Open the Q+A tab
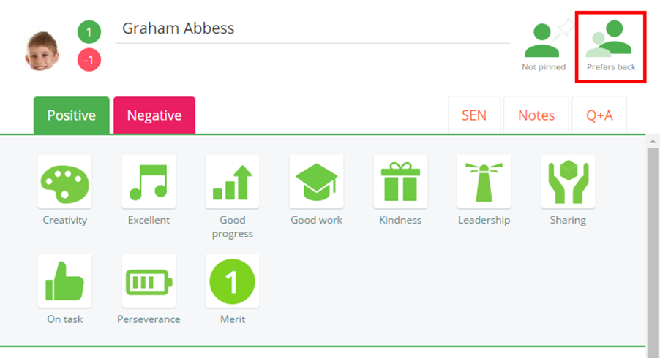The image size is (660, 358). tap(599, 115)
